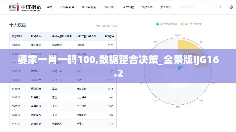Click 电力设备 in the 688556 row
This screenshot has height=132, width=236.
pyautogui.click(x=81, y=89)
